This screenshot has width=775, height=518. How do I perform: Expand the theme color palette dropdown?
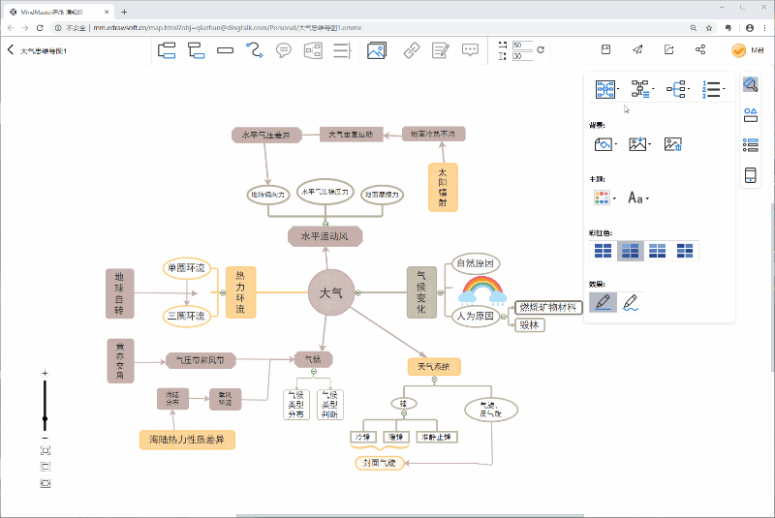[x=604, y=198]
